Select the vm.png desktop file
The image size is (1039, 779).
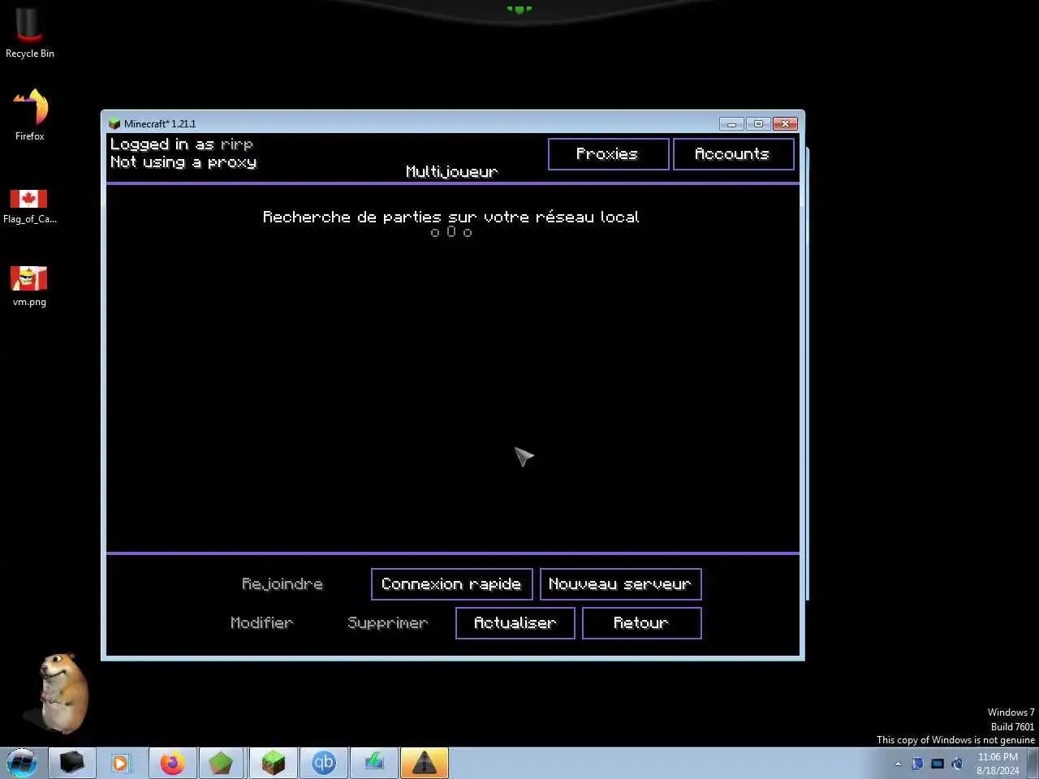tap(29, 286)
